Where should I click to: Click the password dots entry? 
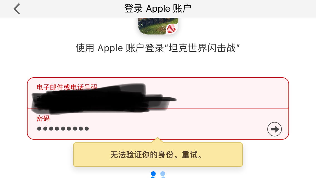click(63, 128)
